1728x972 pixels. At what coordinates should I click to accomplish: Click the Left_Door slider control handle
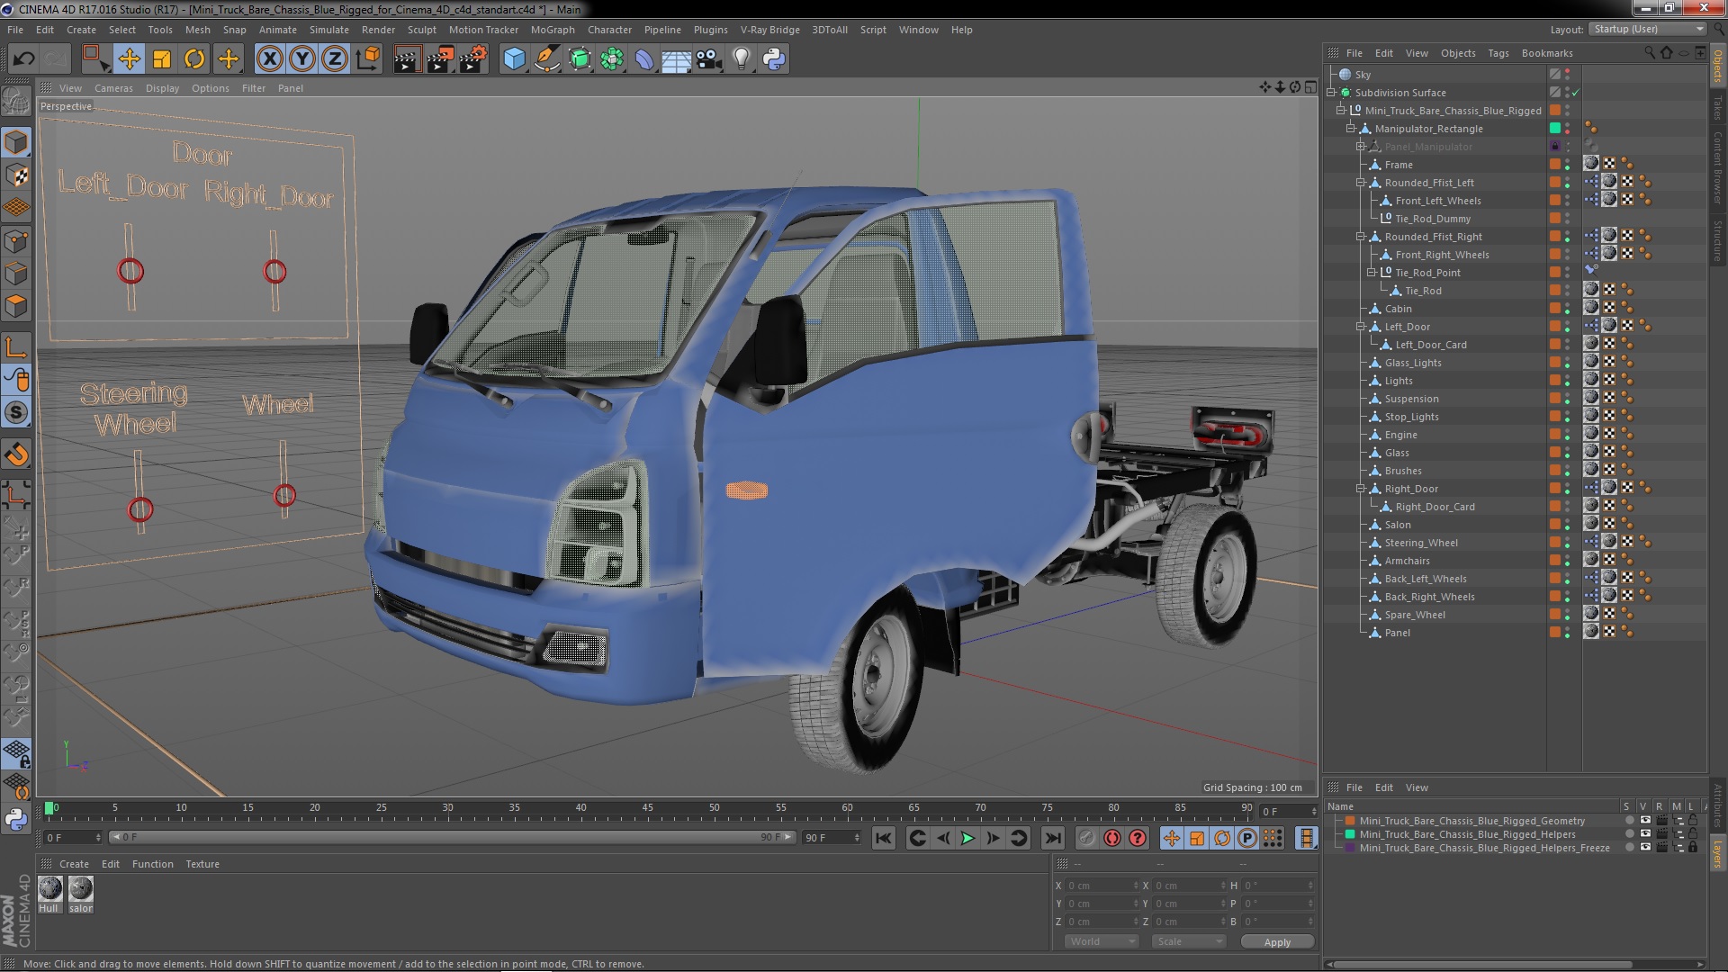coord(130,271)
